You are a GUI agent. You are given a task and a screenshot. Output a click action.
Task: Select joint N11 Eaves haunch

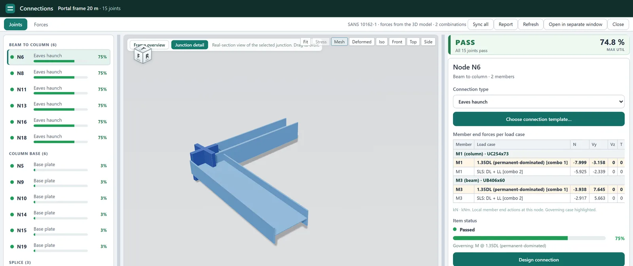[x=59, y=89]
